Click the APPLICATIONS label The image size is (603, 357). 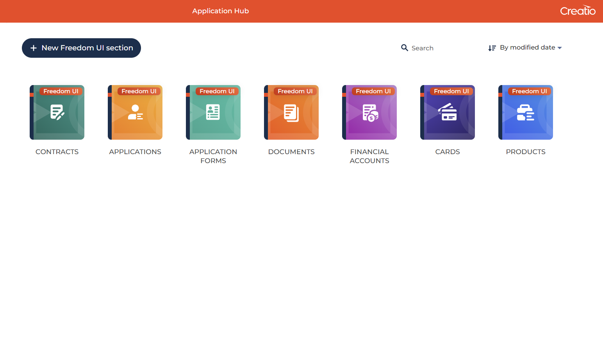pos(135,152)
